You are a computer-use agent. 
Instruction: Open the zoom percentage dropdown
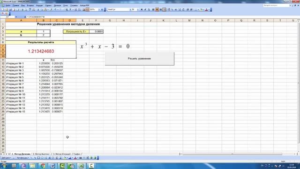(99, 9)
